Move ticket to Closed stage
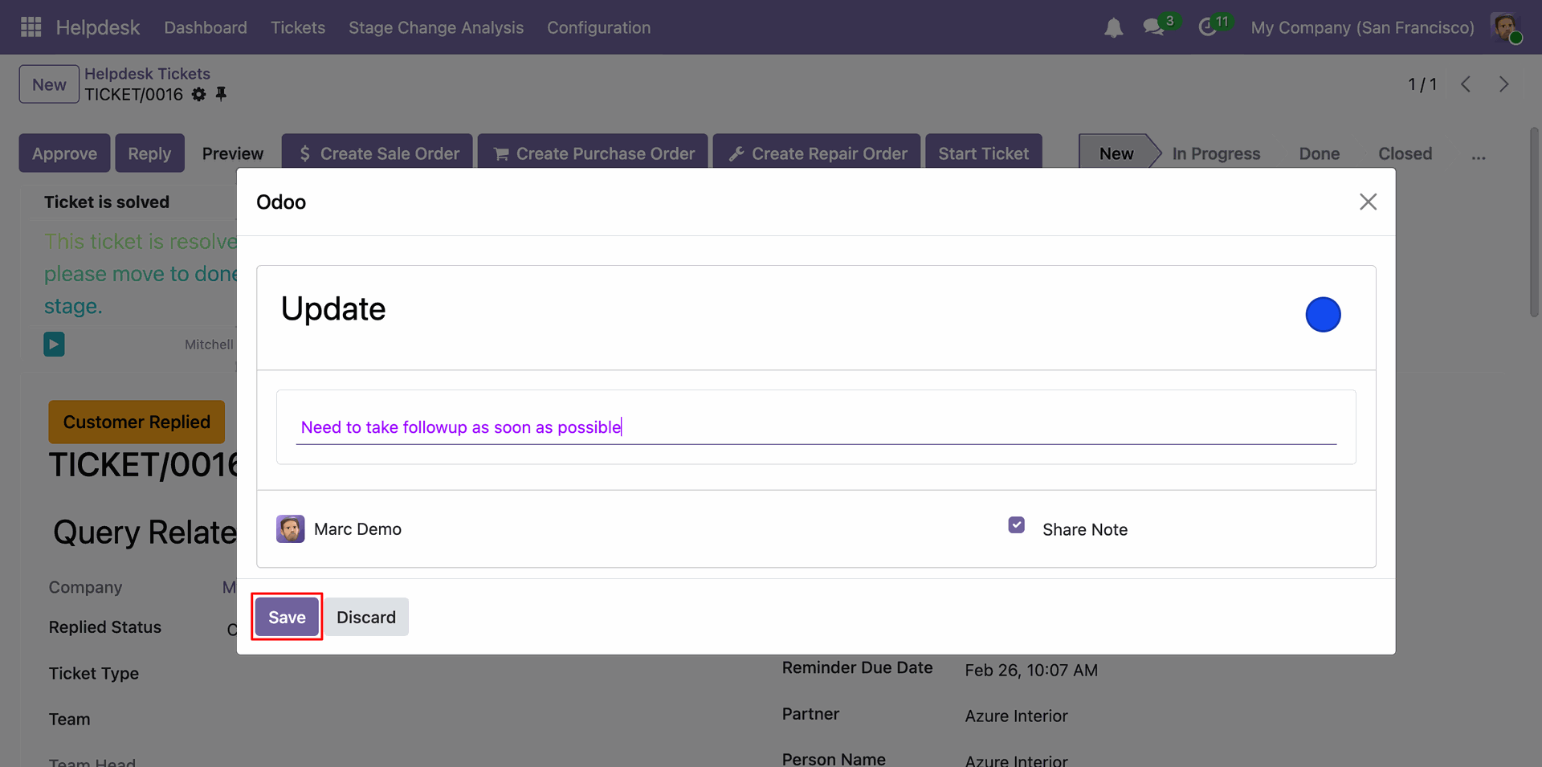The width and height of the screenshot is (1542, 767). click(1405, 153)
